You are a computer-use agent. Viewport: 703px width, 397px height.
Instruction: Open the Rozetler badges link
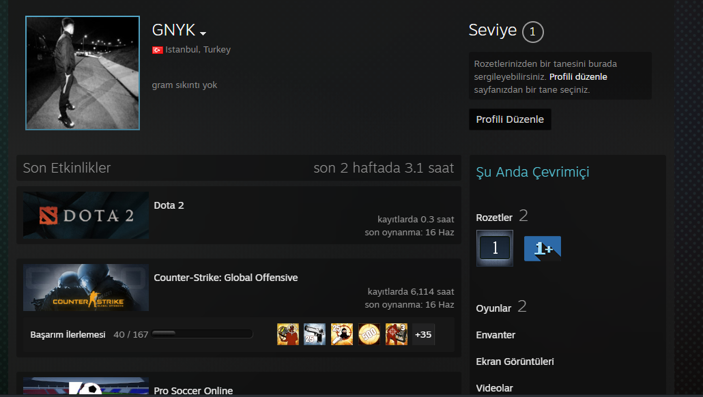pyautogui.click(x=494, y=218)
